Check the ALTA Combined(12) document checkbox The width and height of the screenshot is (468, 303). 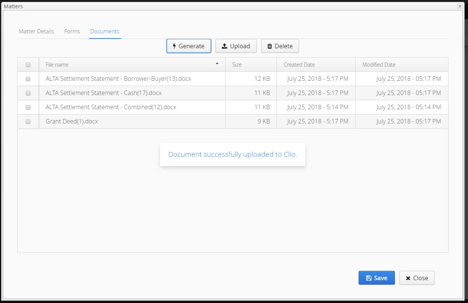[x=28, y=107]
